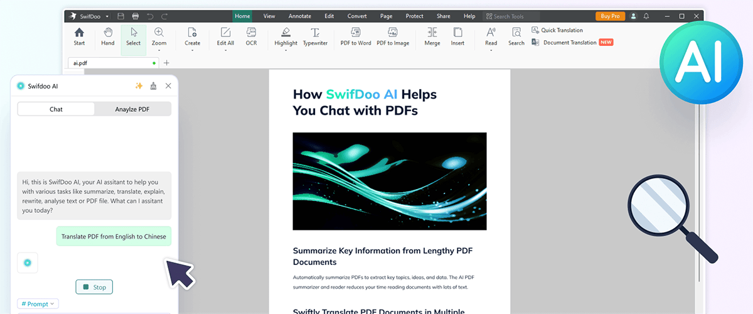Switch to Analyze PDF mode
The width and height of the screenshot is (753, 314).
132,109
